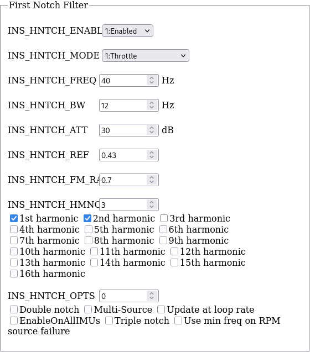
Task: Uncheck the 1st harmonic checkbox
Action: click(14, 218)
